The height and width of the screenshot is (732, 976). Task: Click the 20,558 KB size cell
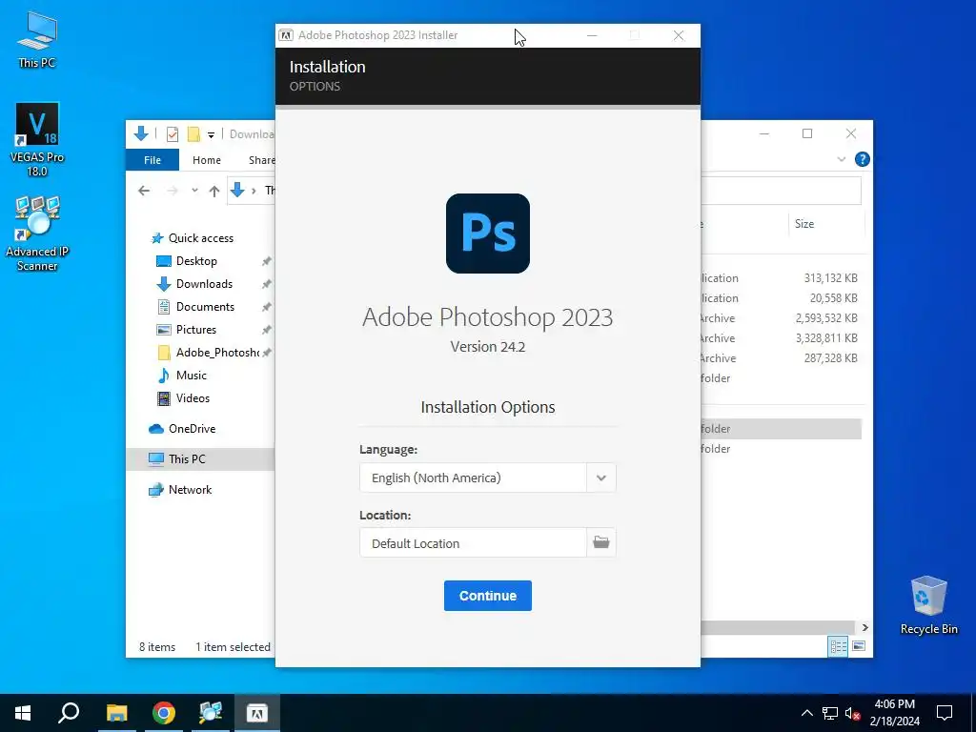(833, 298)
